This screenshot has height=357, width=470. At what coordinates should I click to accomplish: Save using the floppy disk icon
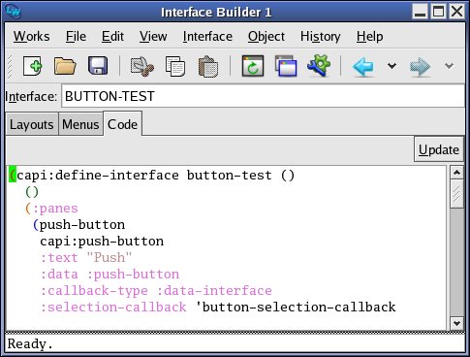[98, 66]
